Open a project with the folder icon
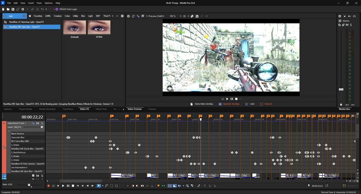Screen dimensions: 361x194 pyautogui.click(x=8, y=9)
